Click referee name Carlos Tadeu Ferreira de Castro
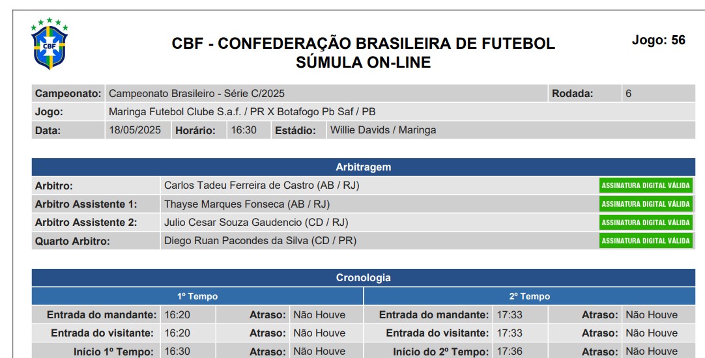 (x=262, y=186)
